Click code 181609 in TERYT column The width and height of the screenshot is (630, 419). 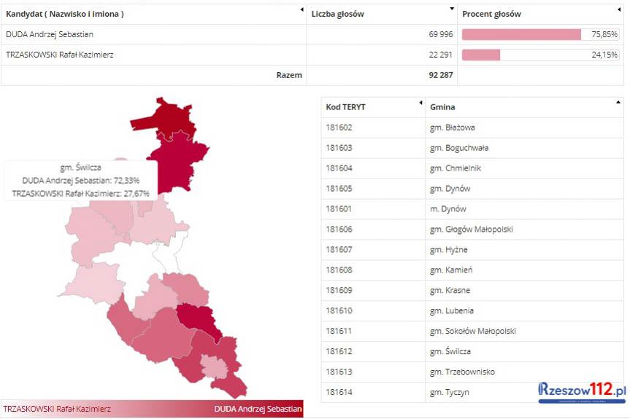click(339, 290)
